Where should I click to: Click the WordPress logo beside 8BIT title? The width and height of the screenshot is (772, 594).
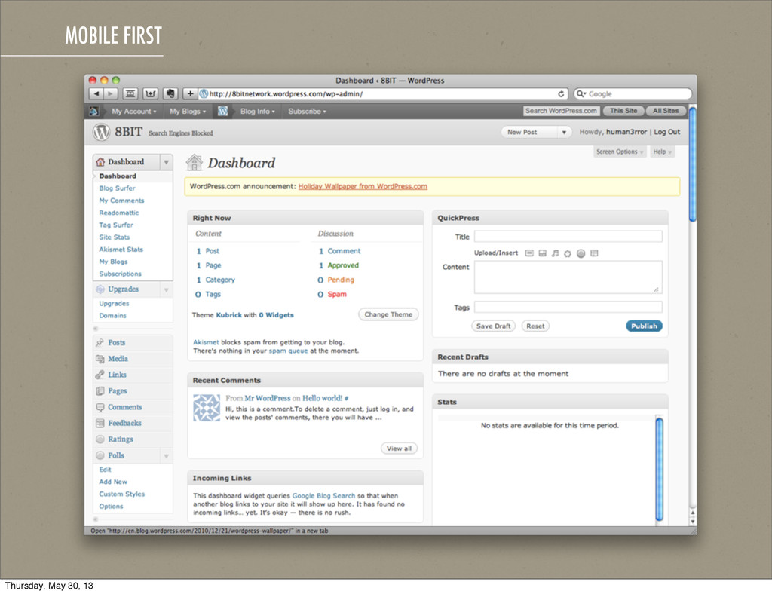click(102, 132)
